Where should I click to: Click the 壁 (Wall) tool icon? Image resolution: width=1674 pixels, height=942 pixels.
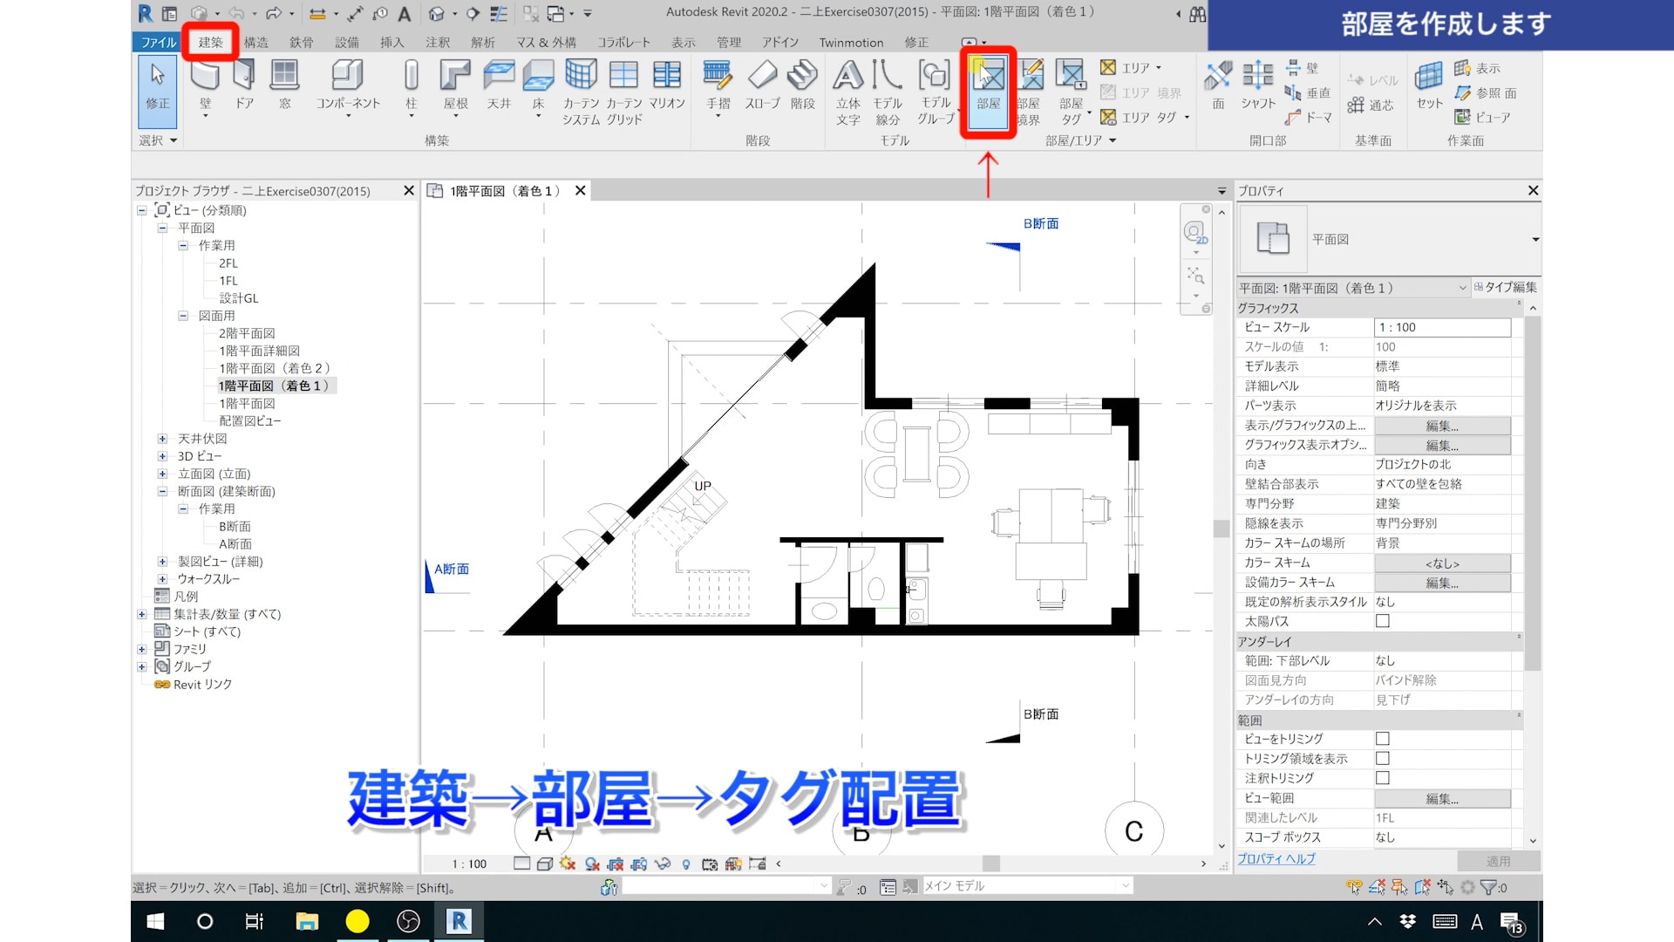coord(205,77)
